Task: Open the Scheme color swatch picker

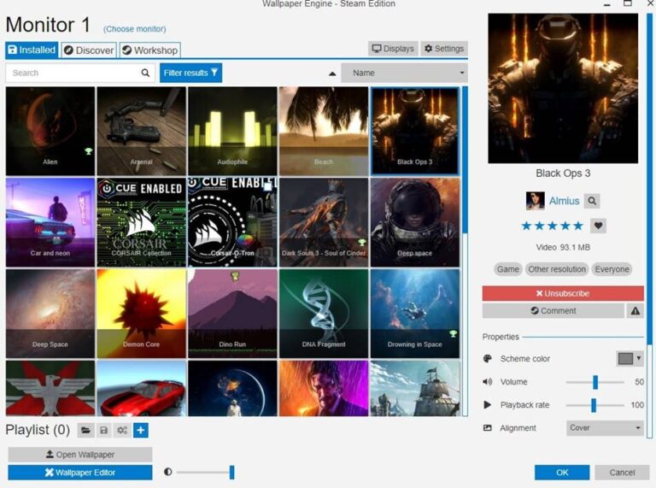Action: pyautogui.click(x=630, y=359)
